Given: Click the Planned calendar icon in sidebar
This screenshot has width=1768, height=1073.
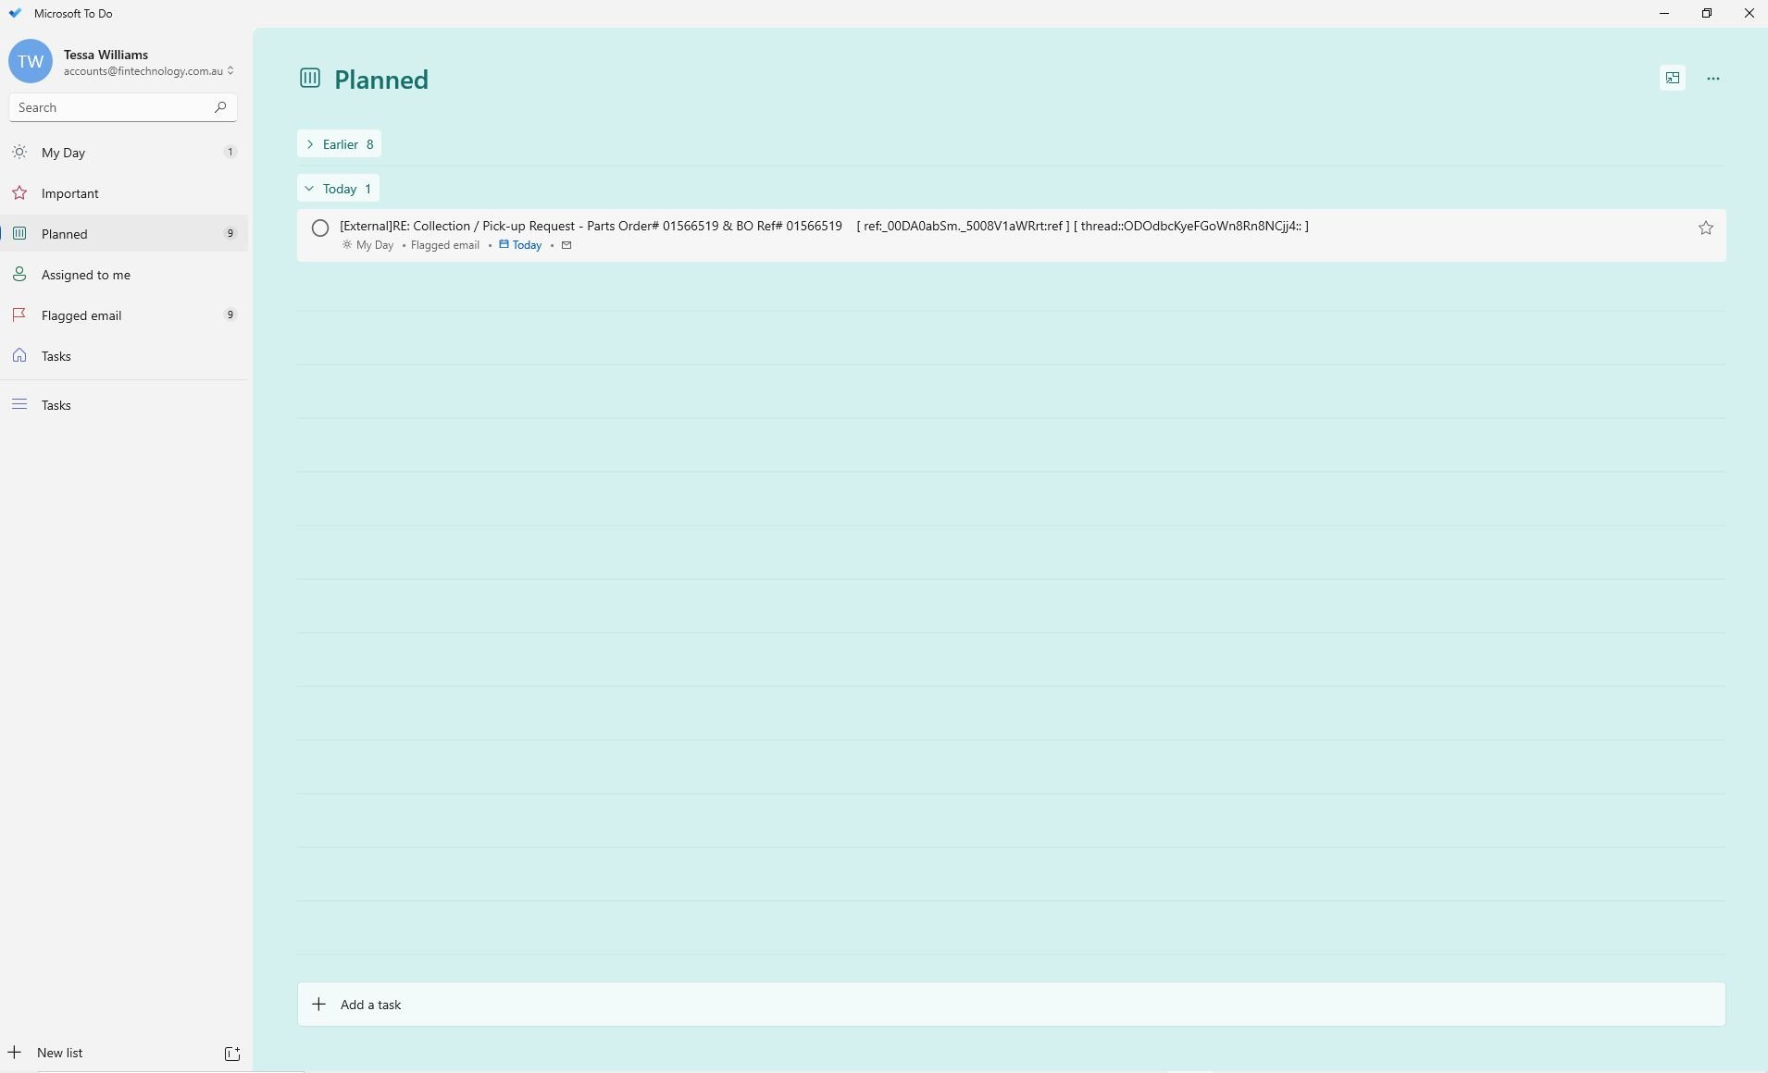Looking at the screenshot, I should coord(19,234).
